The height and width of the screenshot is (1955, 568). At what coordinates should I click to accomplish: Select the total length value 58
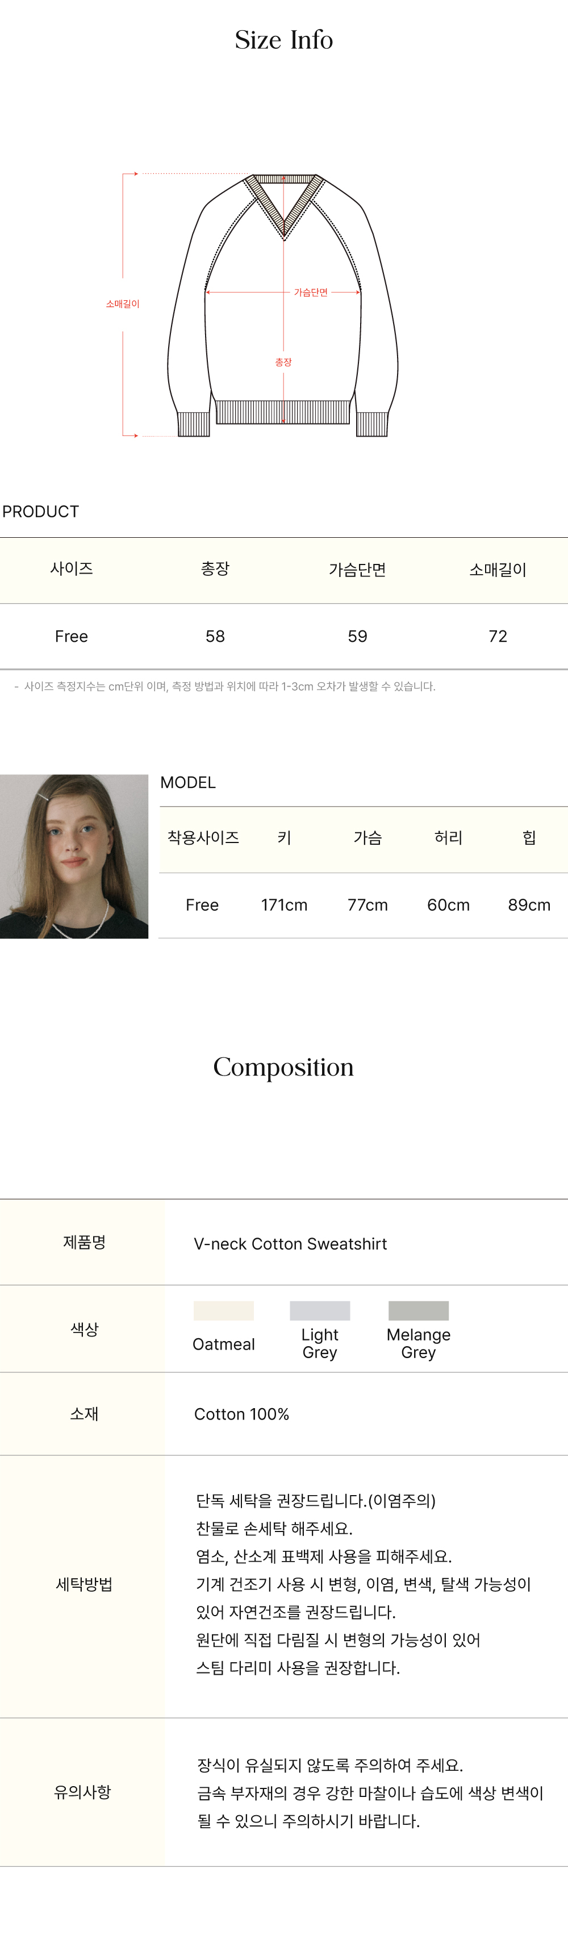coord(215,636)
